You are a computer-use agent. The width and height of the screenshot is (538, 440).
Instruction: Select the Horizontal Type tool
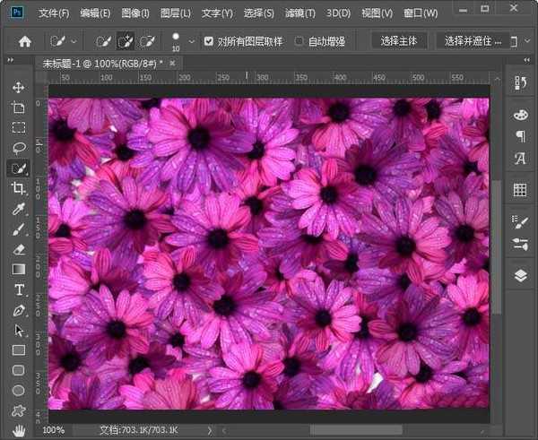(18, 289)
